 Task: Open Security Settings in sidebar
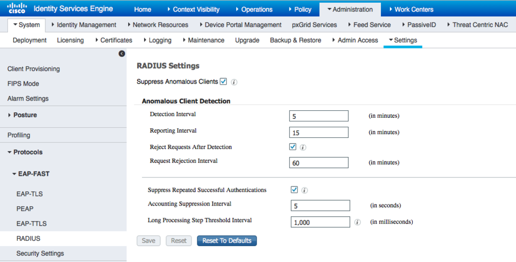(40, 253)
